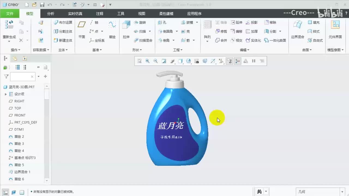The height and width of the screenshot is (196, 349).
Task: Toggle datum point display filter
Action: tap(221, 61)
